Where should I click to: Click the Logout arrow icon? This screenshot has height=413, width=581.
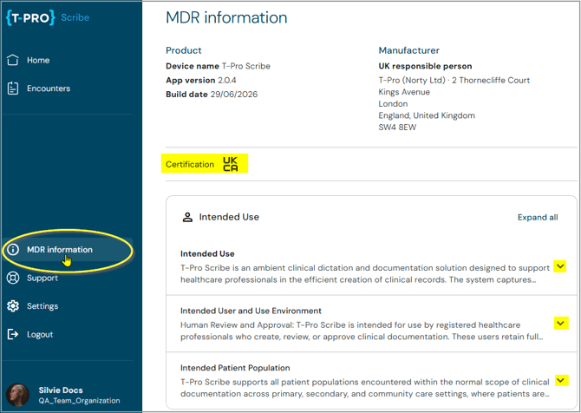click(13, 334)
